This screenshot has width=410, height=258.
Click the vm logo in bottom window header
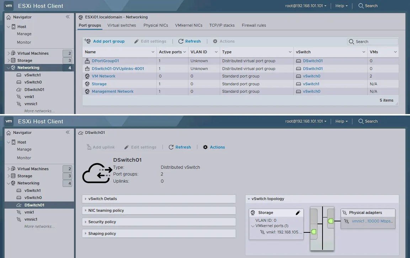point(9,121)
